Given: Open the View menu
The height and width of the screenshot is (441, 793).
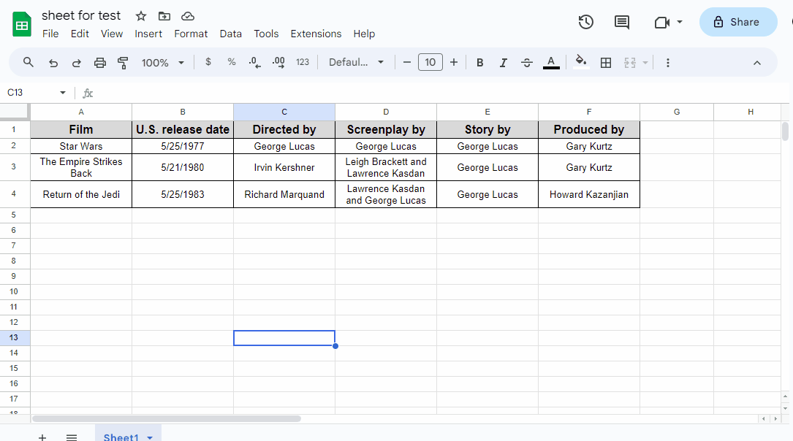Looking at the screenshot, I should (112, 34).
